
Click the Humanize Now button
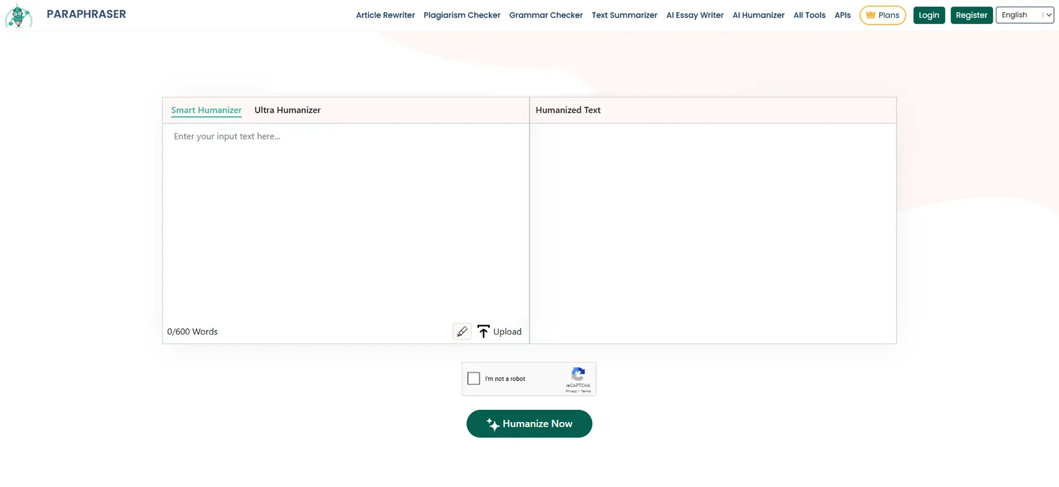[529, 424]
